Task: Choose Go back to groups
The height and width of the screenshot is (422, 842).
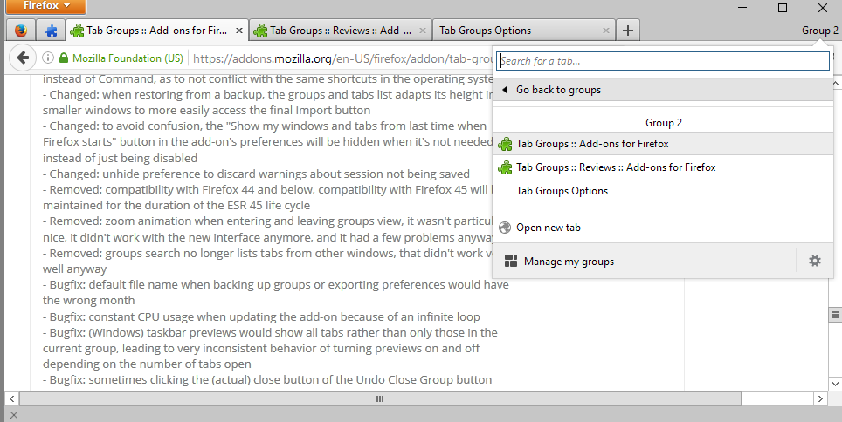Action: click(x=663, y=90)
